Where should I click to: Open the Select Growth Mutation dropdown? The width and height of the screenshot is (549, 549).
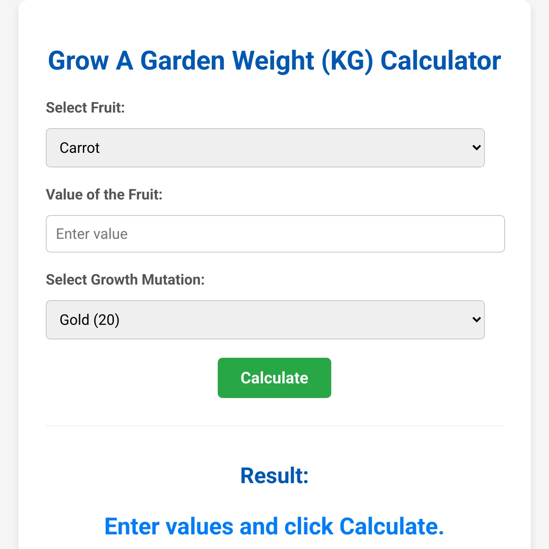(265, 320)
